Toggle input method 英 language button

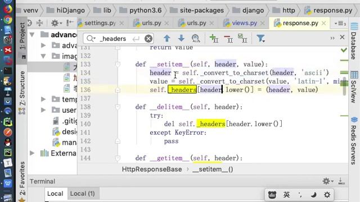tap(286, 195)
